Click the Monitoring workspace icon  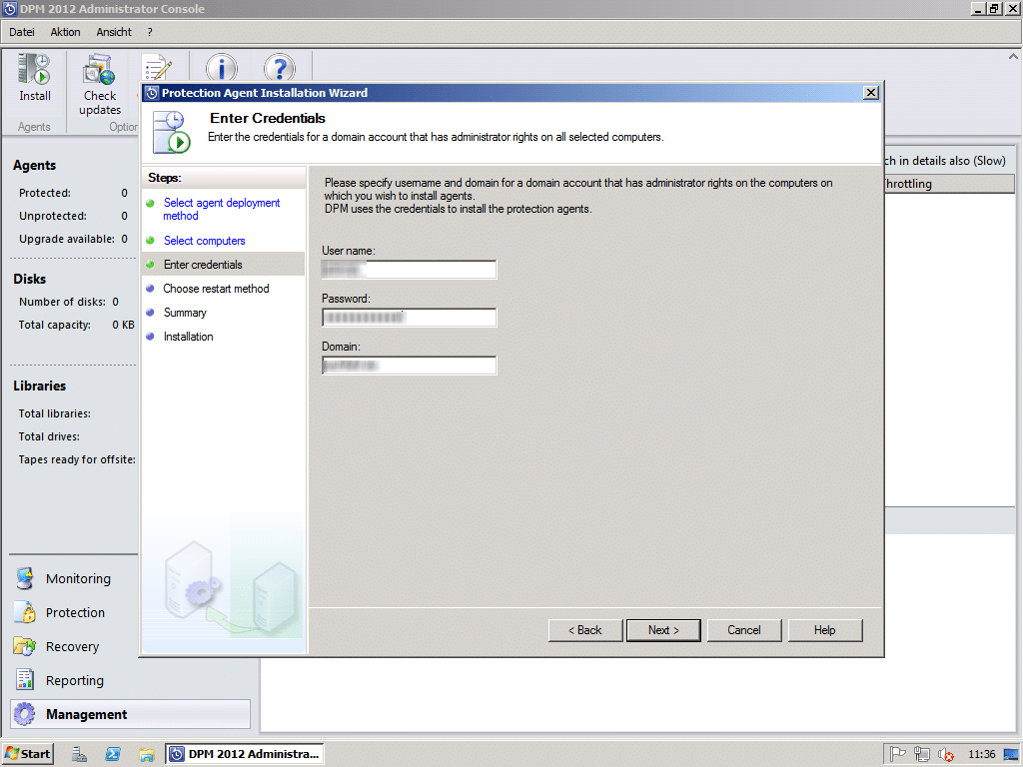[x=25, y=578]
